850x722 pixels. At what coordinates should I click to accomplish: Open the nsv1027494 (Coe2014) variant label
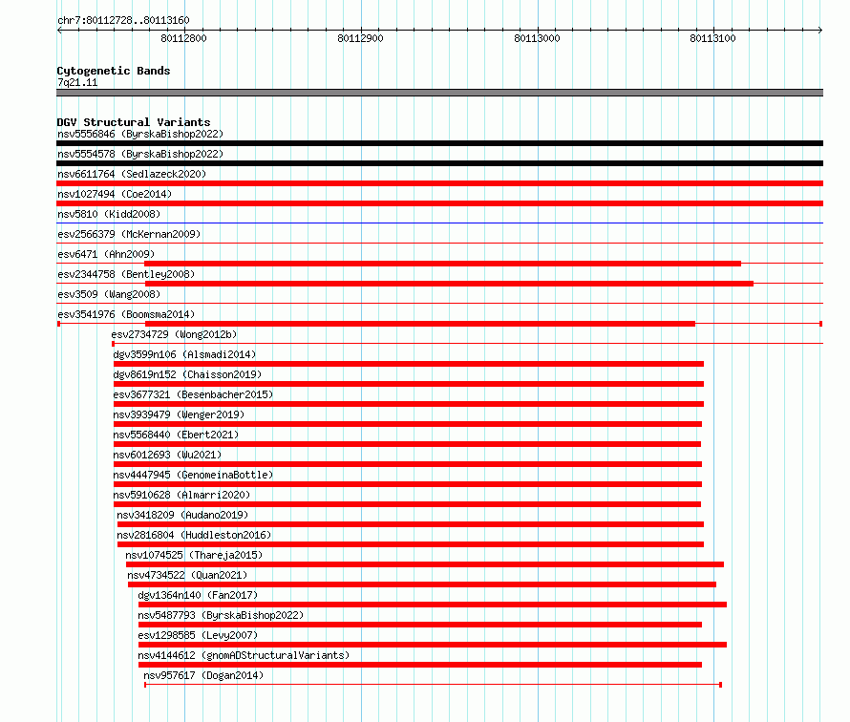tap(115, 194)
